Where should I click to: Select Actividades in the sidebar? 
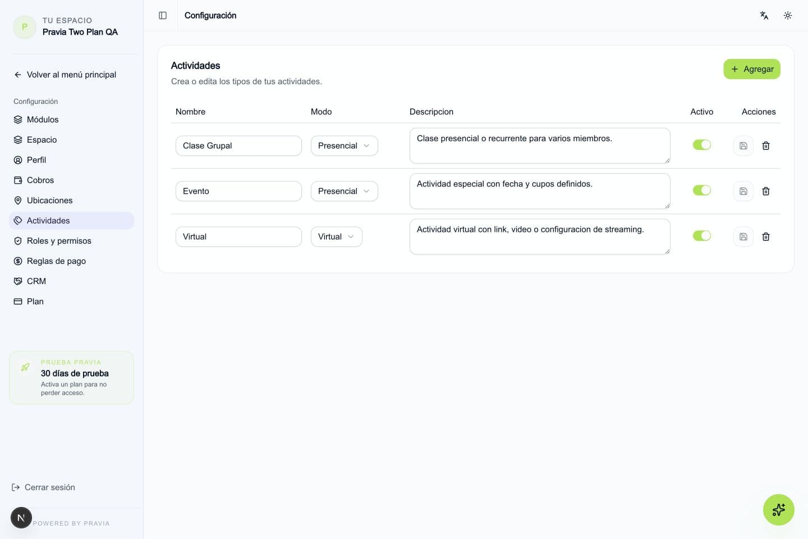pos(72,221)
